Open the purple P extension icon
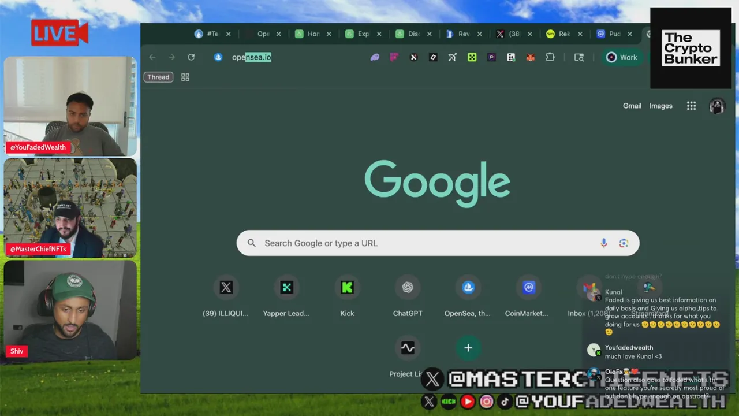Screen dimensions: 739x416 [x=491, y=57]
